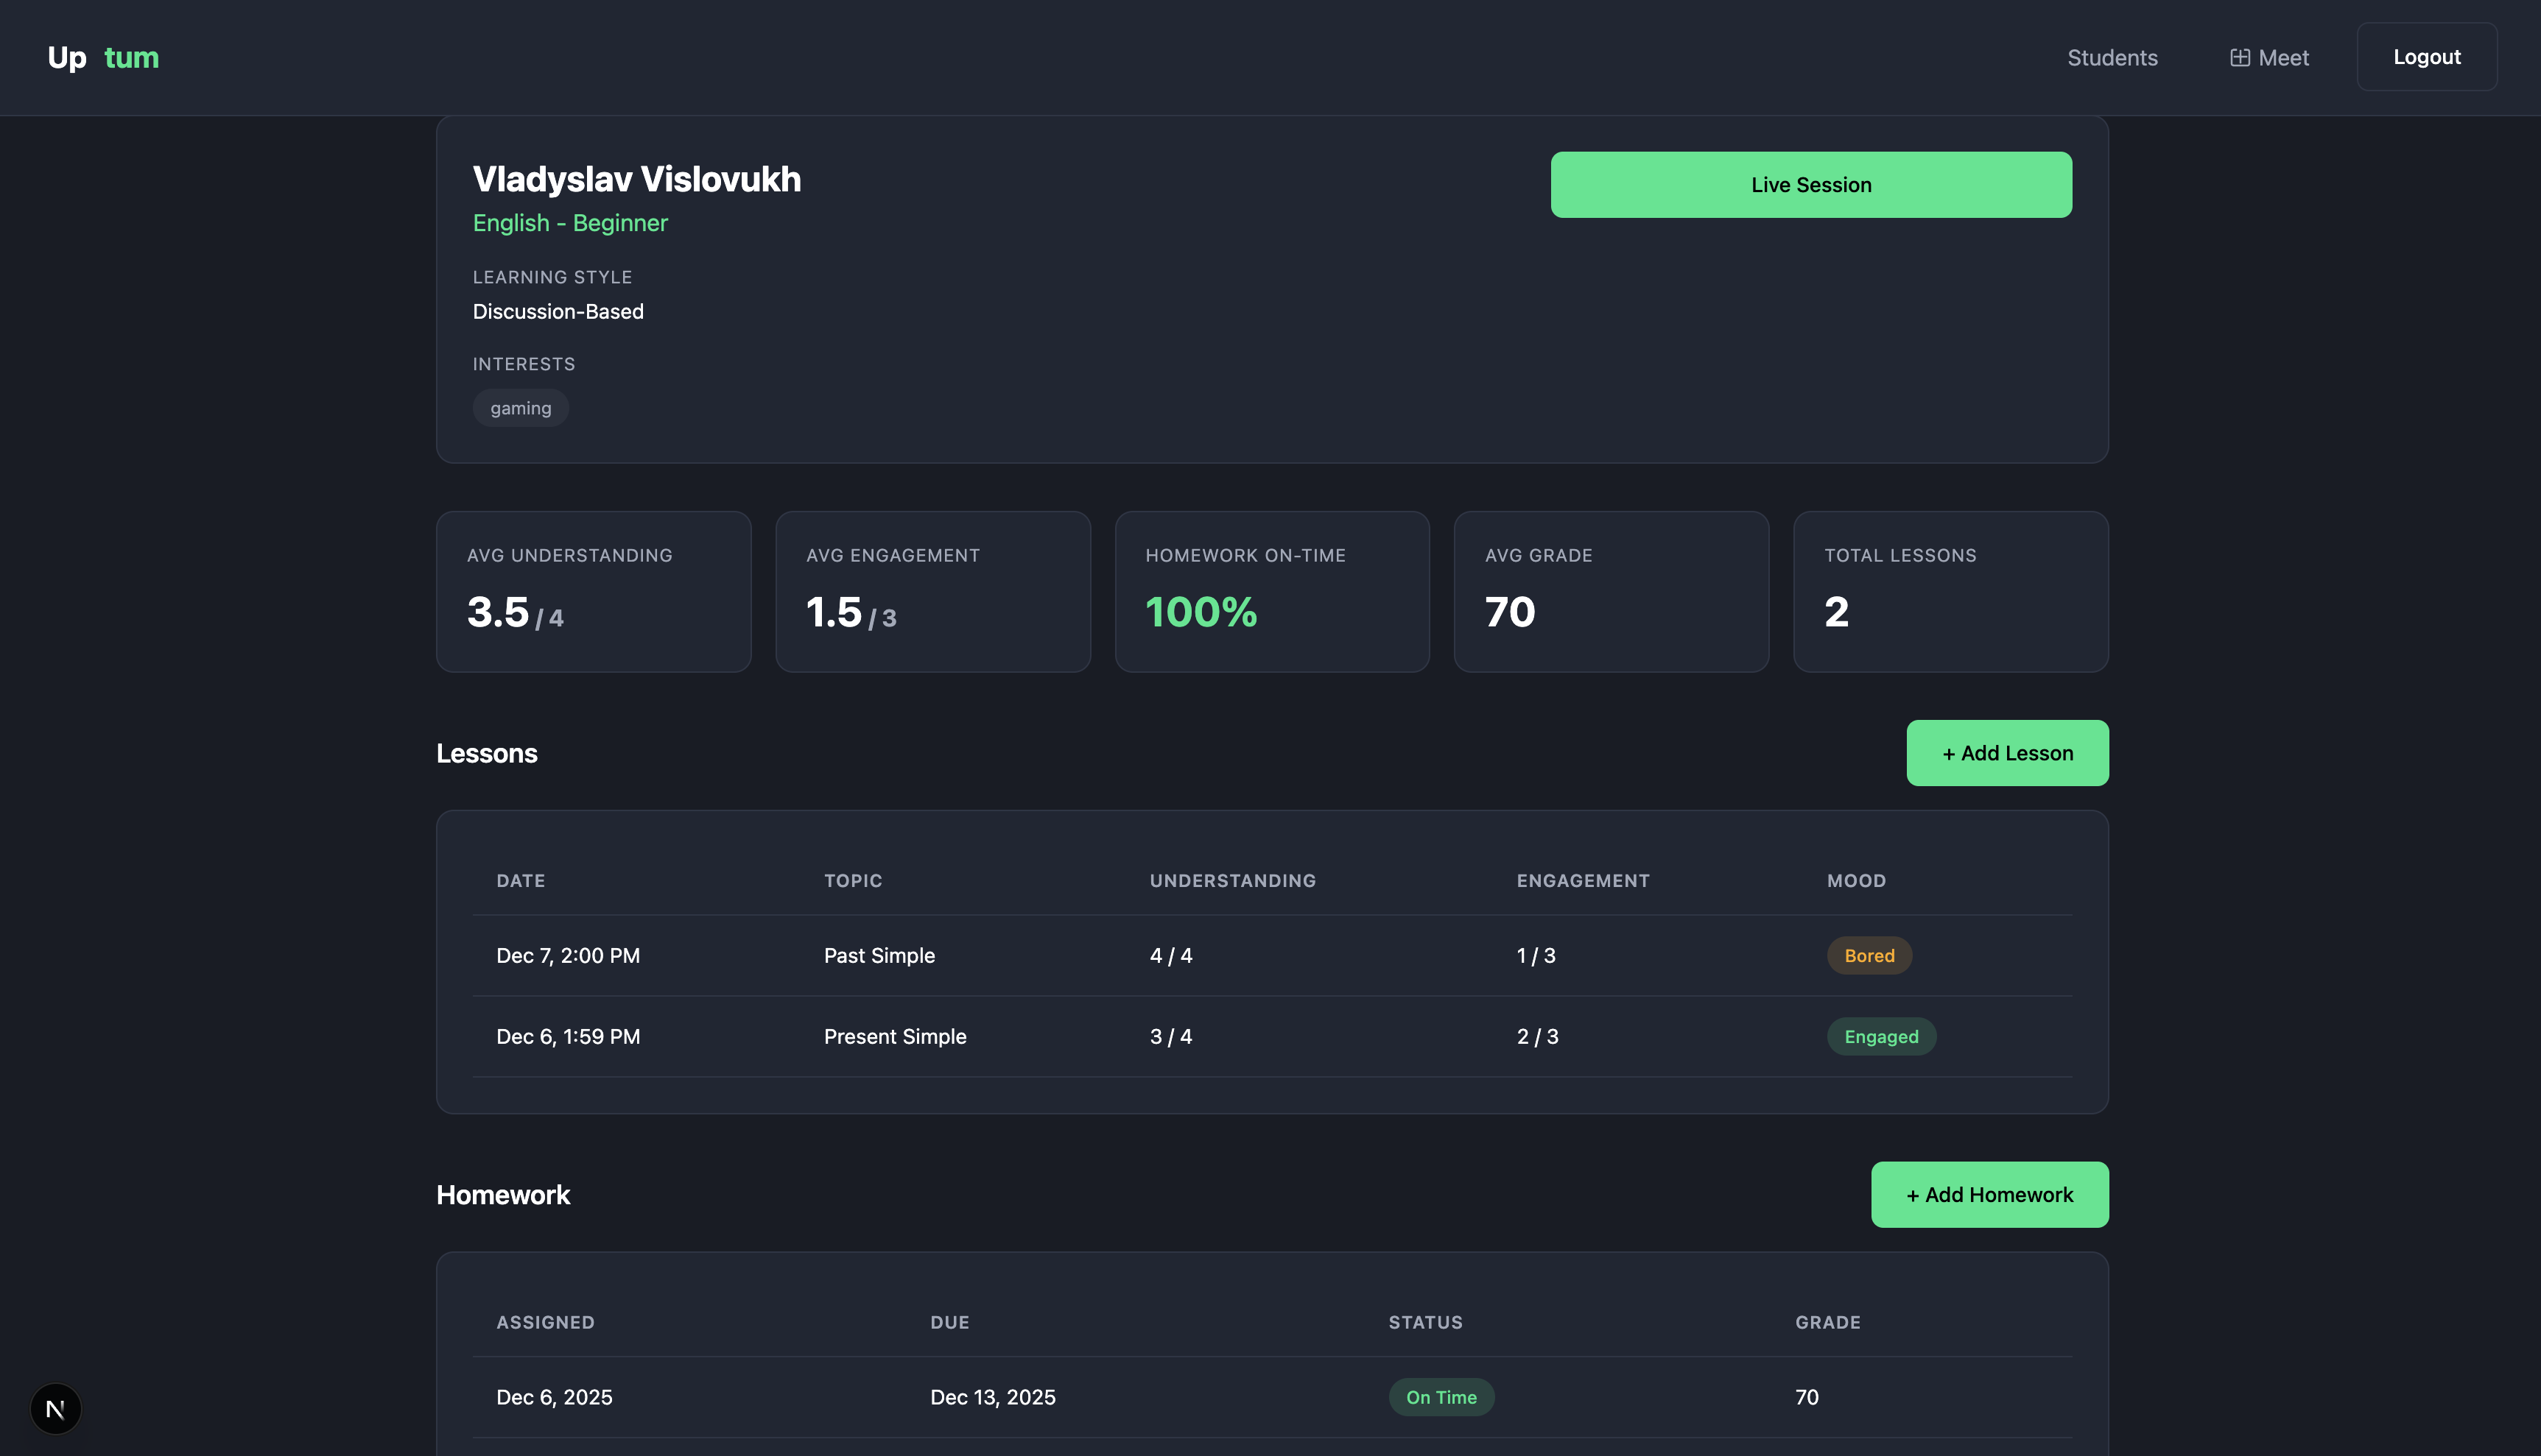Select the Homework On-Time stat card
Viewport: 2541px width, 1456px height.
click(x=1271, y=591)
